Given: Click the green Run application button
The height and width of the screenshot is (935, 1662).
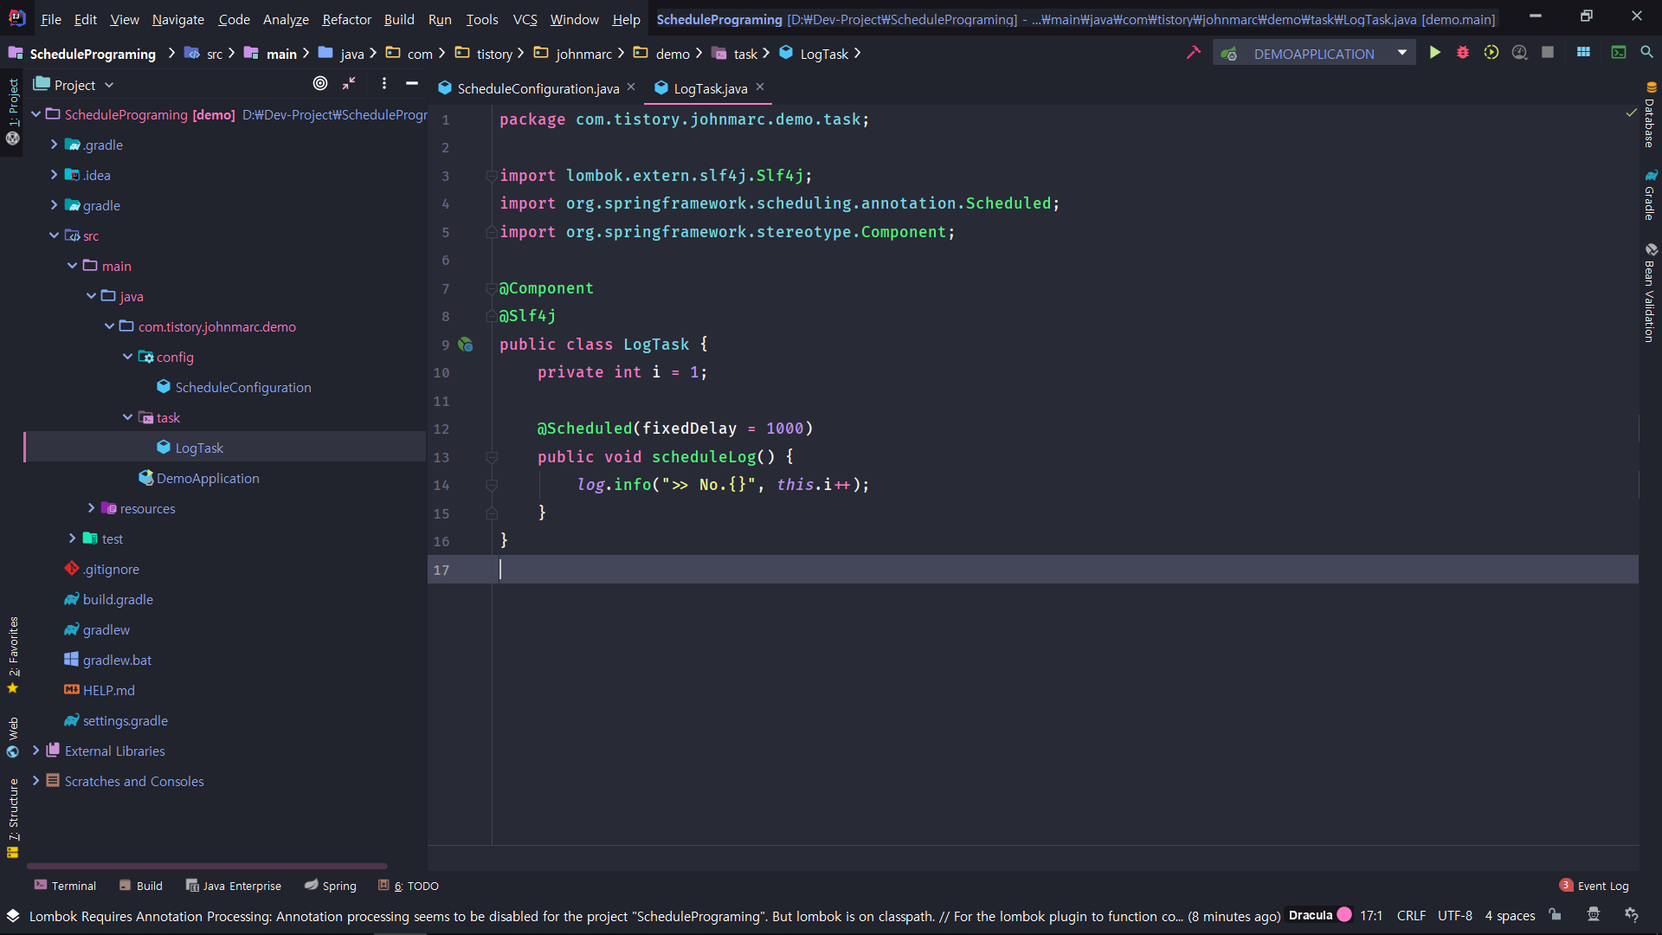Looking at the screenshot, I should (x=1434, y=53).
